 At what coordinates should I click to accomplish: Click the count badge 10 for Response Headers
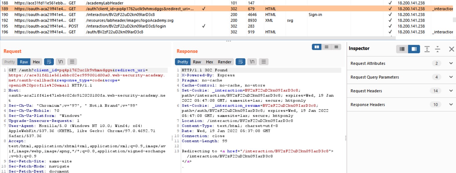tap(435, 105)
